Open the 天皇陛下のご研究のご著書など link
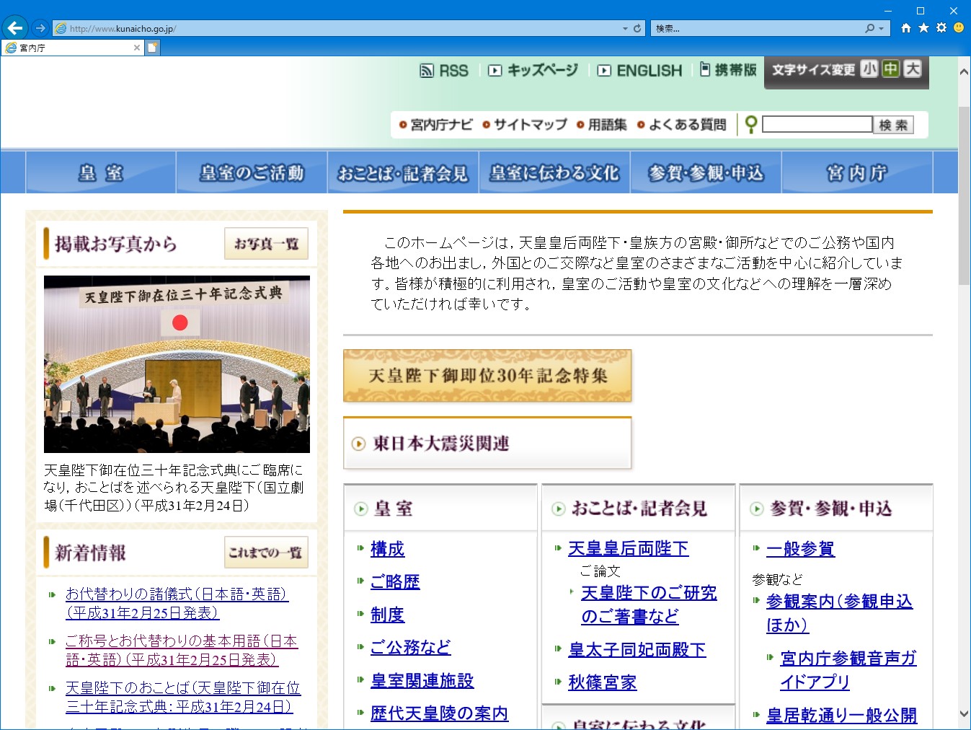Image resolution: width=971 pixels, height=730 pixels. (x=649, y=604)
